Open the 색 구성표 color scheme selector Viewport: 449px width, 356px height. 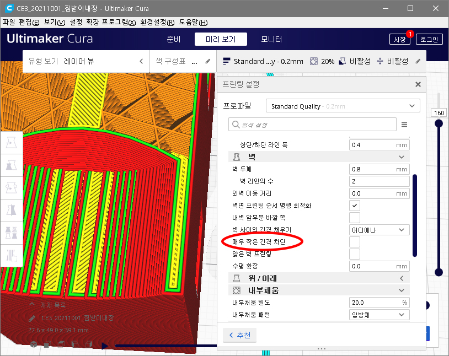[x=183, y=61]
